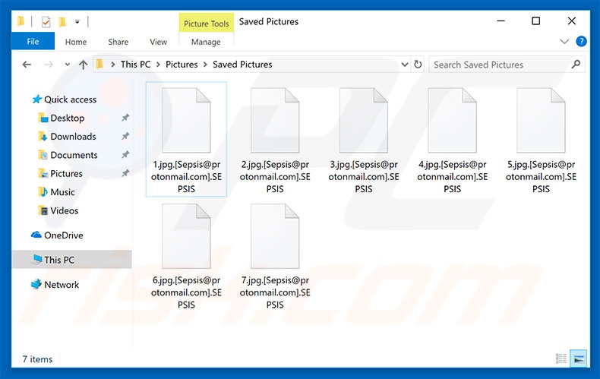Click This PC in the address breadcrumb

click(135, 65)
